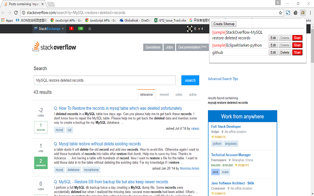314x196 pixels.
Task: Sort results by votes tab
Action: pos(179,95)
